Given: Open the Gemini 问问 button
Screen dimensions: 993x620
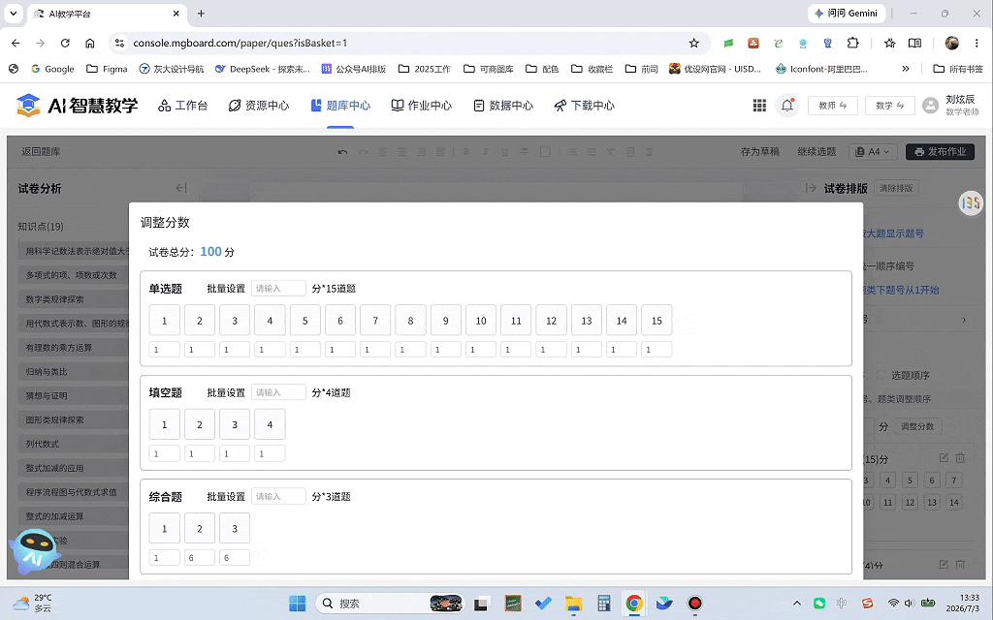Looking at the screenshot, I should pyautogui.click(x=846, y=14).
